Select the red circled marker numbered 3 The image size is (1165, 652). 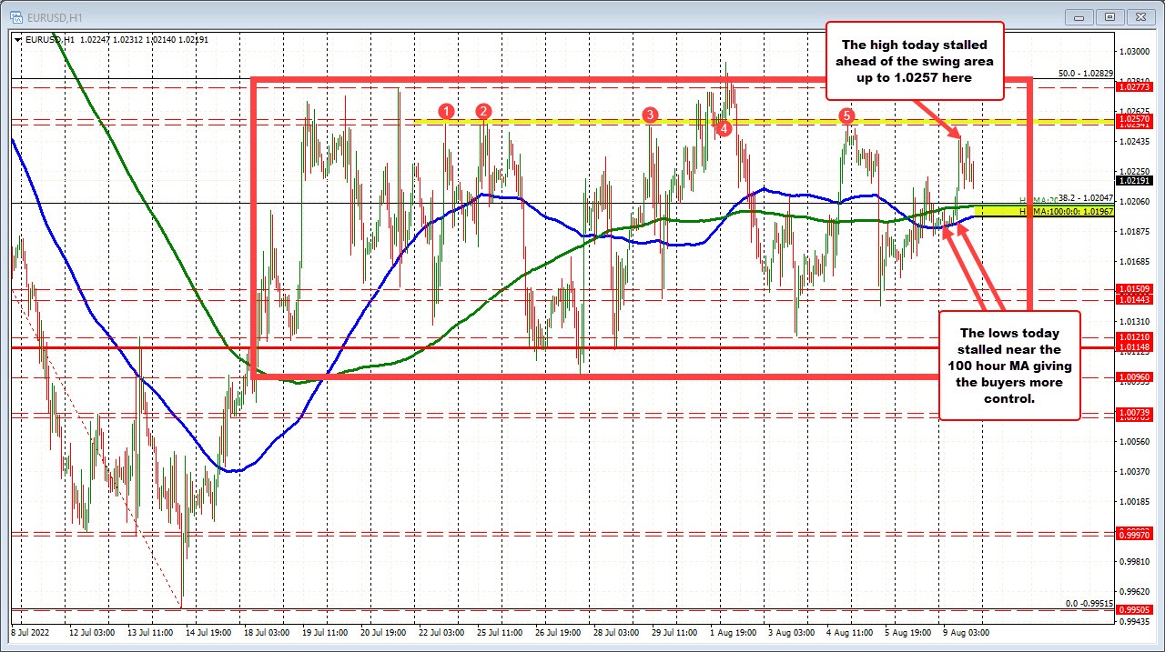click(650, 115)
